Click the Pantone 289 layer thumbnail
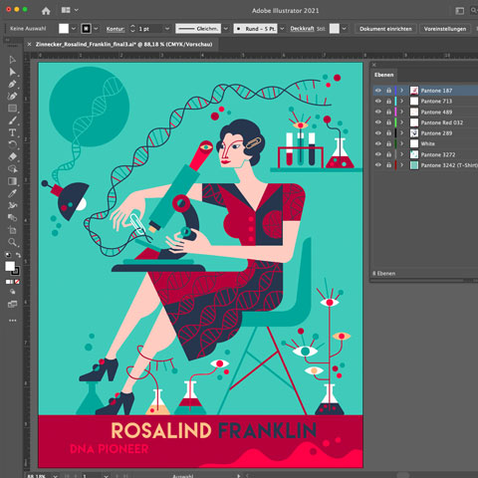Screen dimensions: 478x478 pyautogui.click(x=414, y=133)
